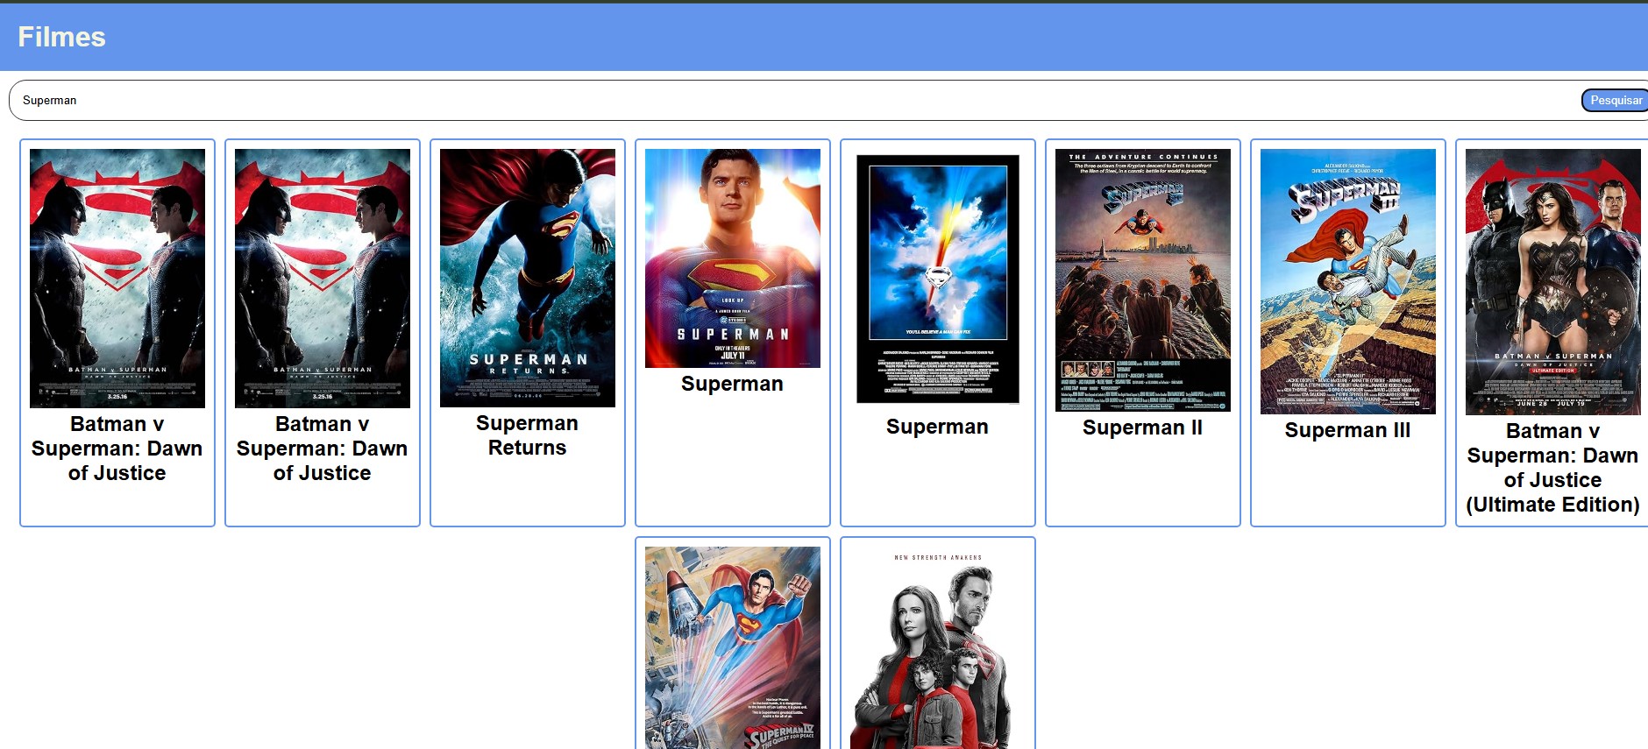Open the black-and-white "New Strength Awakens" poster
The image size is (1648, 749).
pyautogui.click(x=937, y=647)
